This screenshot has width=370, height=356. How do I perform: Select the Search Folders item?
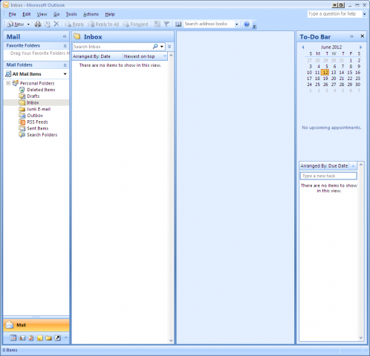[x=42, y=135]
